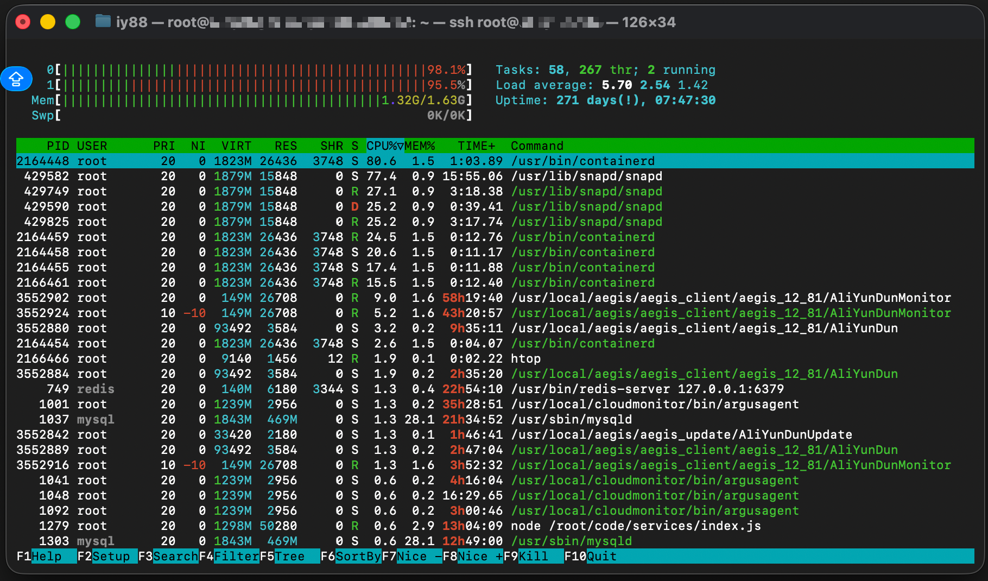Screen dimensions: 988x581
Task: Activate F3 Search in the footer bar
Action: click(175, 556)
